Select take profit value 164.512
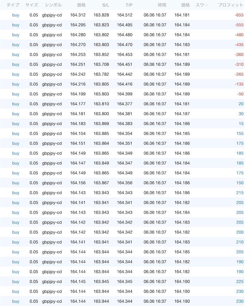 [125, 15]
